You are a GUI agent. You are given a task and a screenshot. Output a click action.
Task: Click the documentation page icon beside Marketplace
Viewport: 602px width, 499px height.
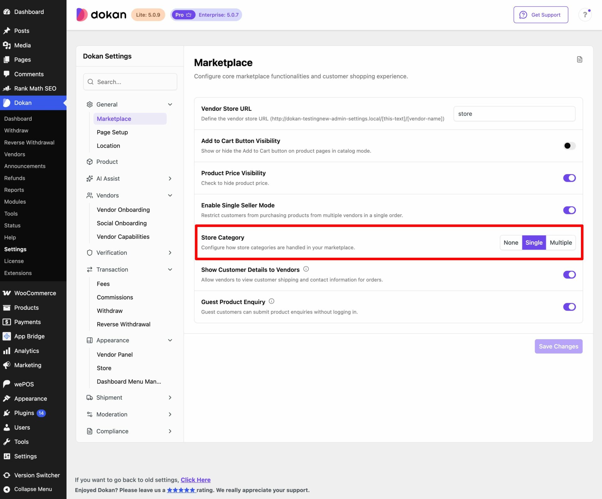pos(579,59)
